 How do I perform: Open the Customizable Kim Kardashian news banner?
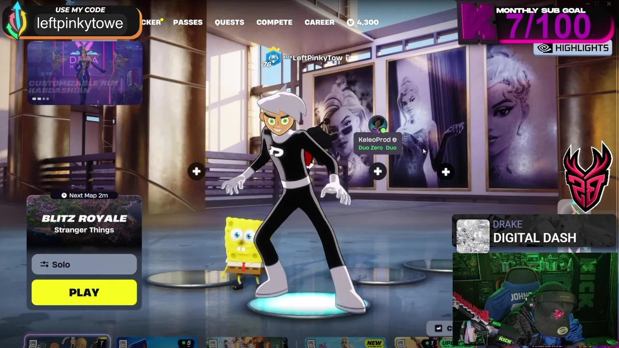click(85, 72)
